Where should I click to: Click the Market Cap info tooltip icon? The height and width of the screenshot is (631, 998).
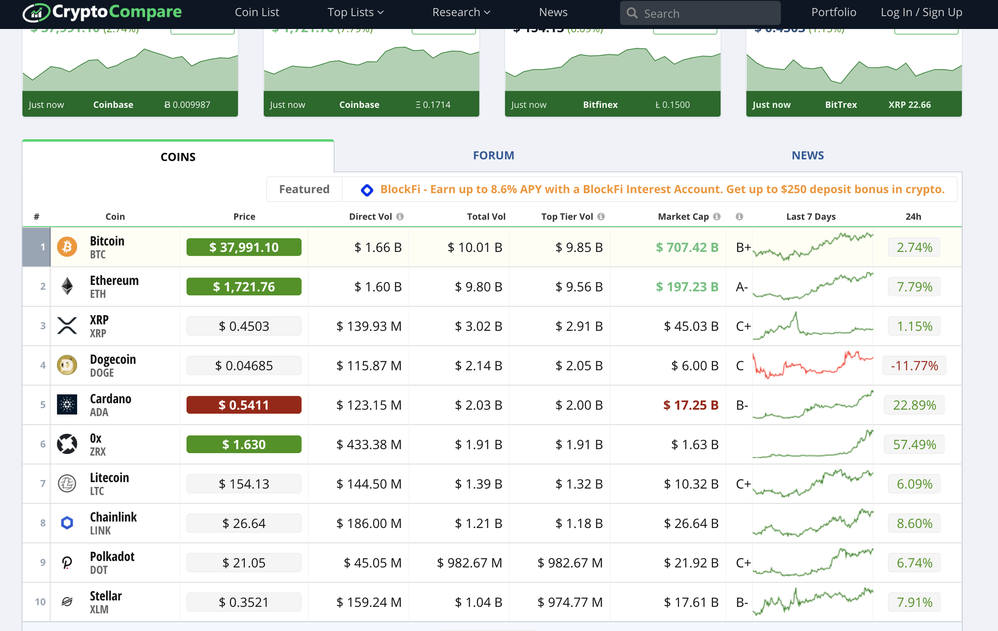click(x=716, y=216)
